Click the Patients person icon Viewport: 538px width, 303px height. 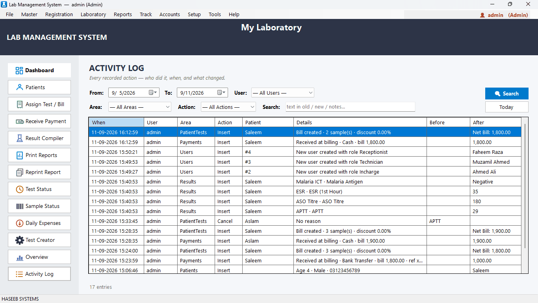tap(20, 88)
